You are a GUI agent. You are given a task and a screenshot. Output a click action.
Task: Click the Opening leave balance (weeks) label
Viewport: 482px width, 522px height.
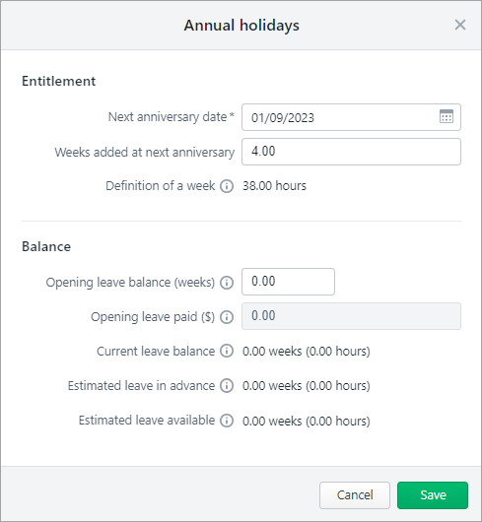[x=130, y=283]
